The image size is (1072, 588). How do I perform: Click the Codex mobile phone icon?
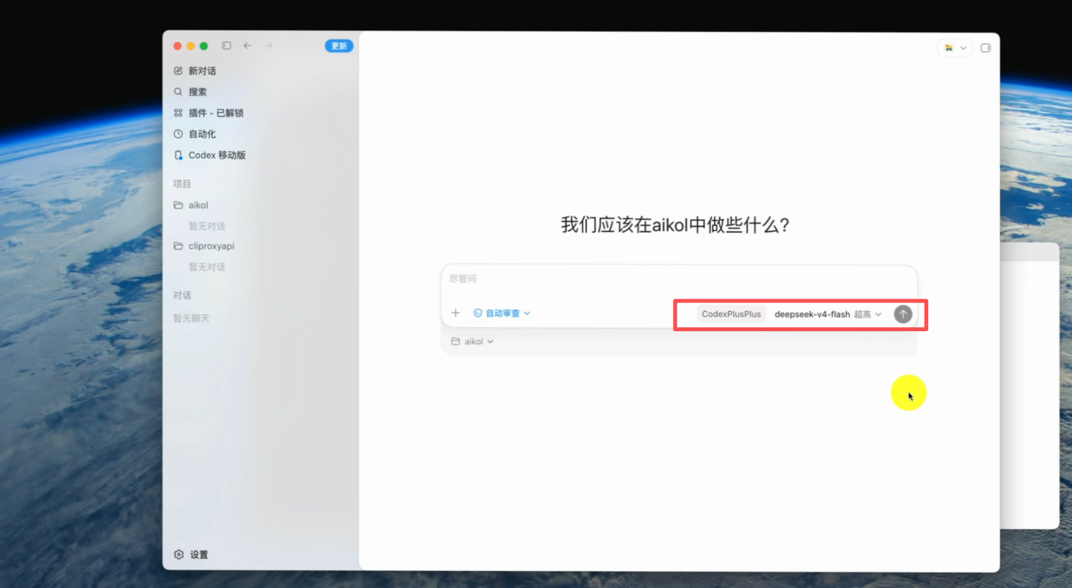(x=178, y=155)
